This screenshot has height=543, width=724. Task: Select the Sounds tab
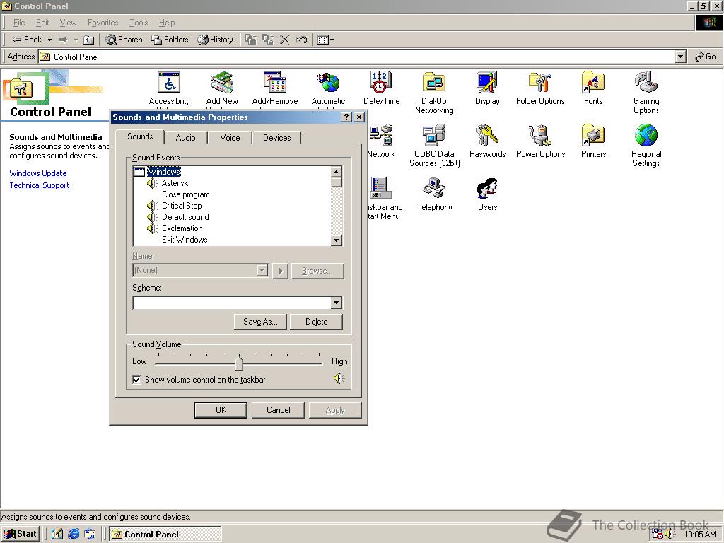click(x=140, y=136)
